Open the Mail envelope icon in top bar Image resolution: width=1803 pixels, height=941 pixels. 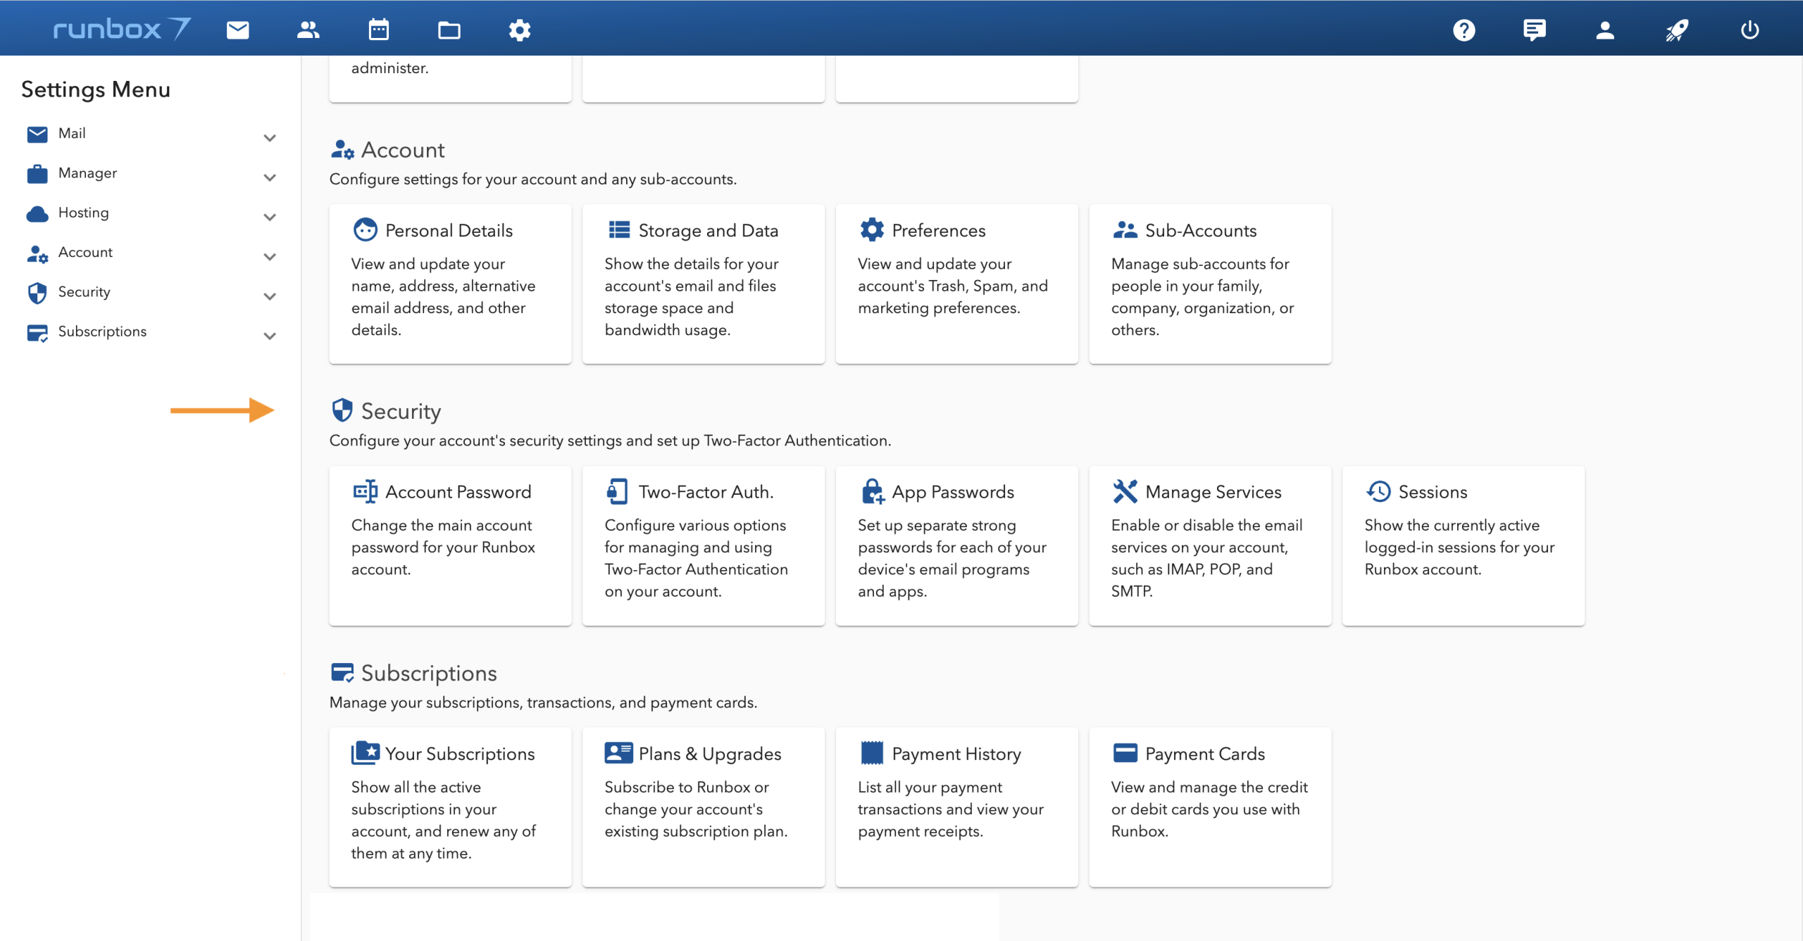coord(237,30)
